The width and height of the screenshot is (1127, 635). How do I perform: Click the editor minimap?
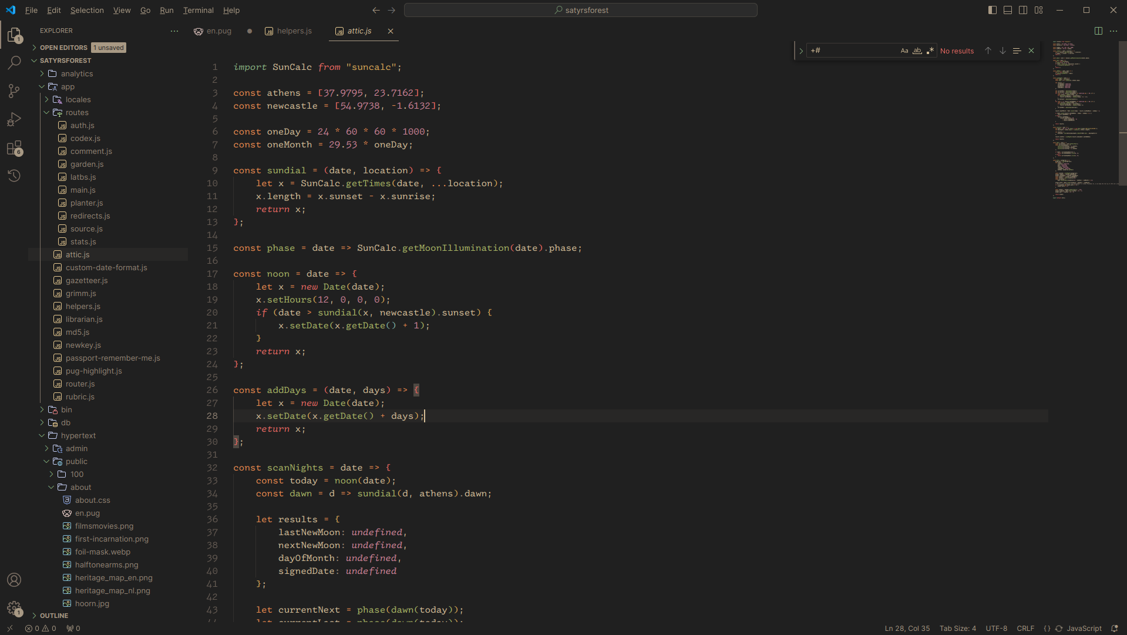coord(1084,120)
